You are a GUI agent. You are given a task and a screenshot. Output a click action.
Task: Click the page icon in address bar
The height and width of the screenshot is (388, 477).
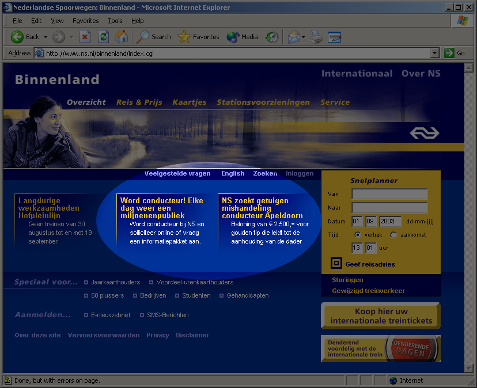click(39, 53)
